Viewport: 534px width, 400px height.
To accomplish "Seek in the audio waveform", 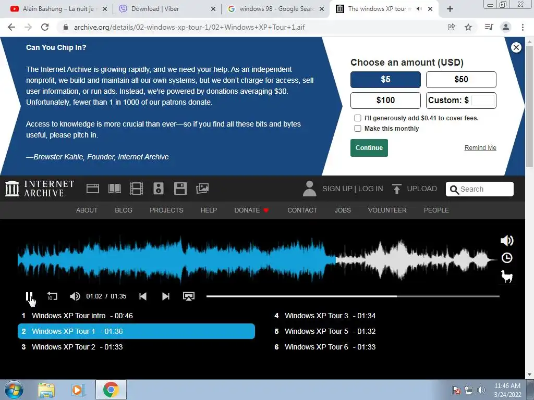I will (x=257, y=260).
